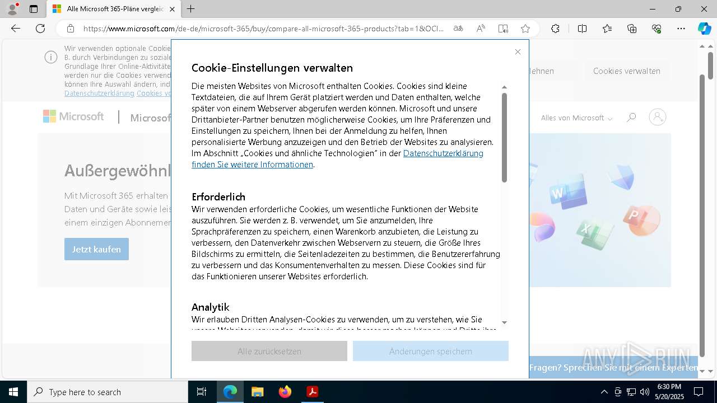Image resolution: width=717 pixels, height=403 pixels.
Task: Click the read aloud icon
Action: tap(481, 29)
